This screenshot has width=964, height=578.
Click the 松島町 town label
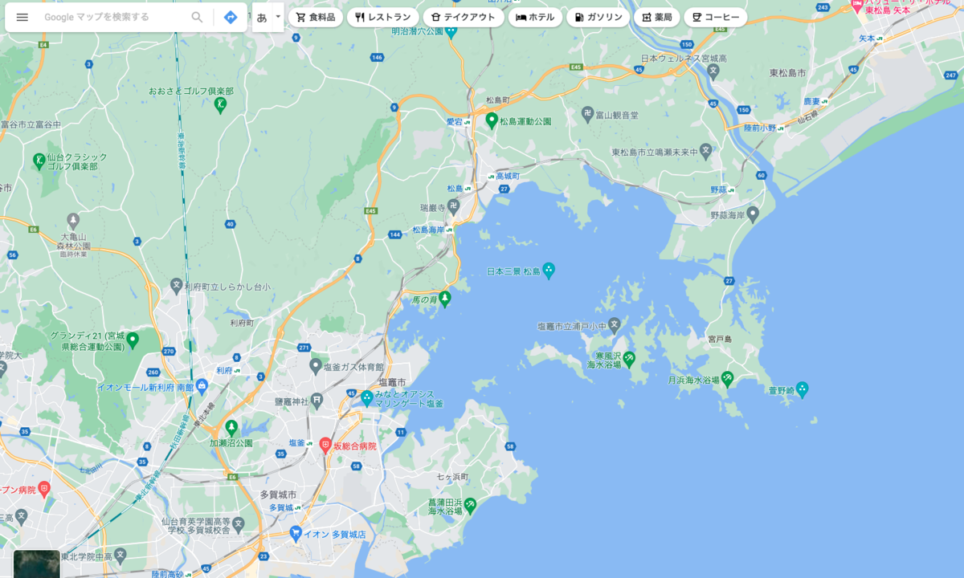497,100
